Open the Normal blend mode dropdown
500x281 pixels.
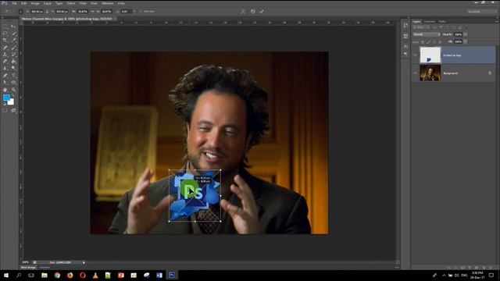[x=427, y=34]
